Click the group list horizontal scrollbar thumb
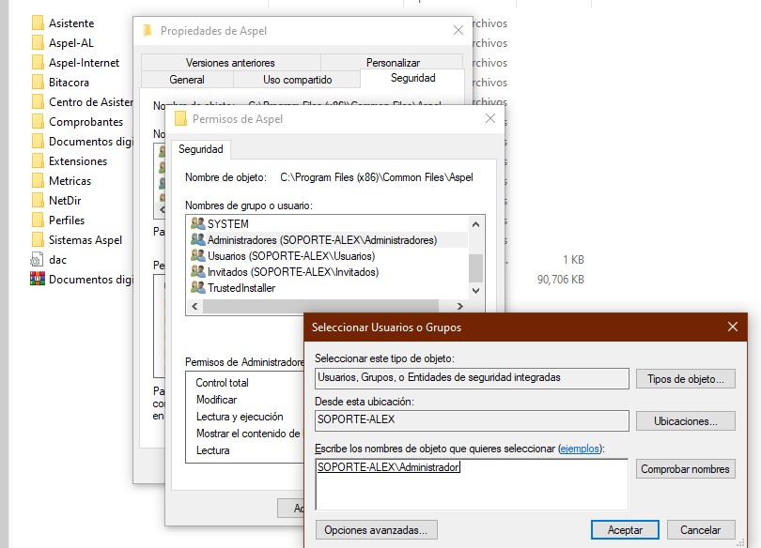The image size is (761, 548). [x=320, y=306]
